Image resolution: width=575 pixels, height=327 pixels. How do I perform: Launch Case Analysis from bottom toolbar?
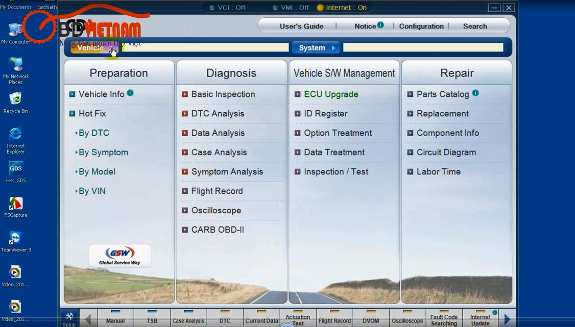pyautogui.click(x=188, y=318)
